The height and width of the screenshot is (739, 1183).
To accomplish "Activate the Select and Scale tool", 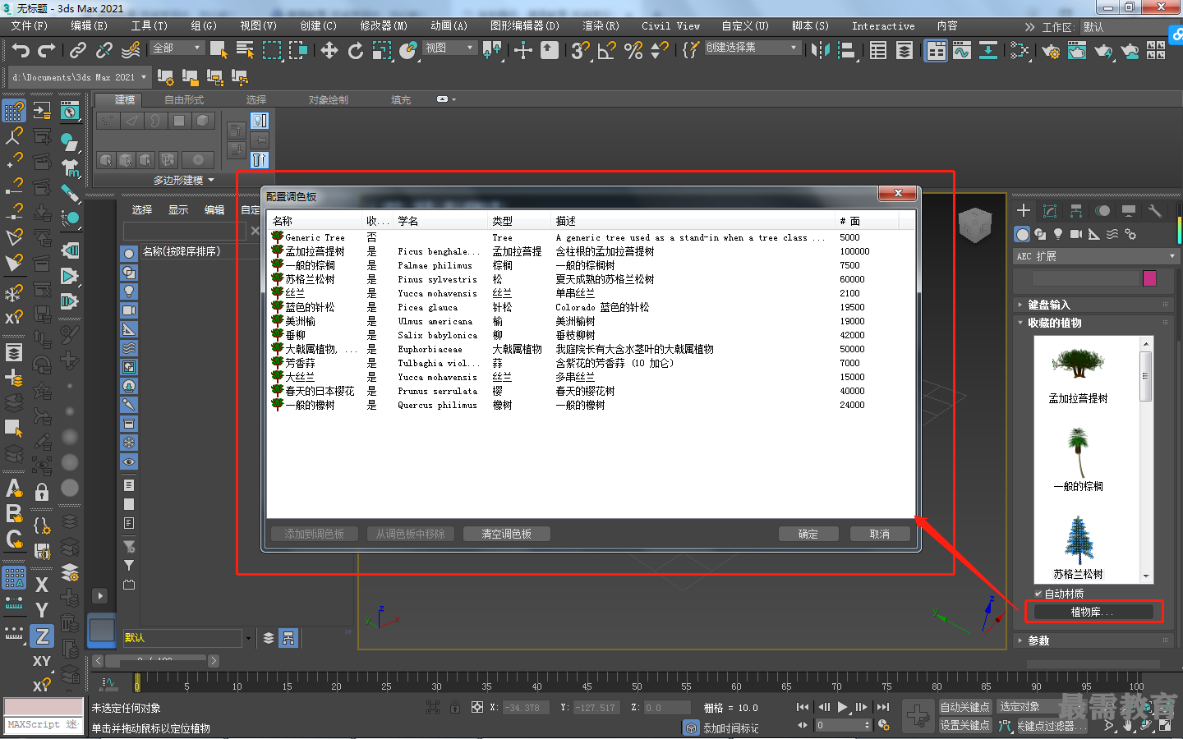I will pyautogui.click(x=382, y=51).
